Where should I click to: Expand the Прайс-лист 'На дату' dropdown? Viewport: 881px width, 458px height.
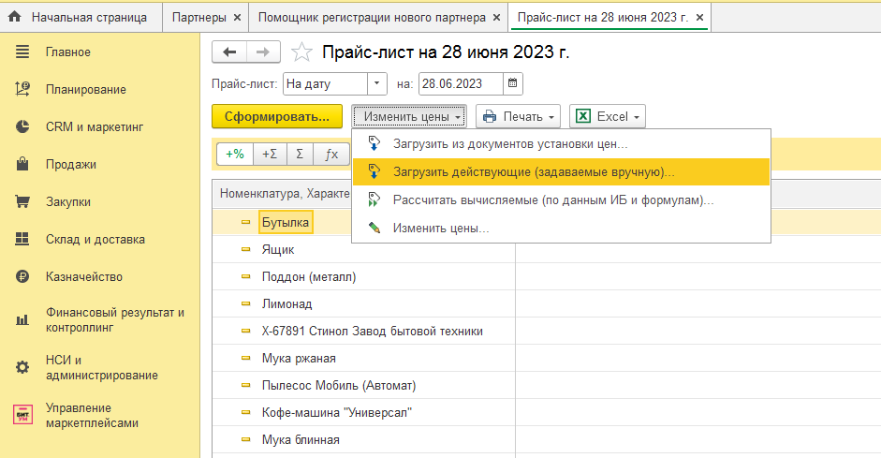(x=377, y=83)
